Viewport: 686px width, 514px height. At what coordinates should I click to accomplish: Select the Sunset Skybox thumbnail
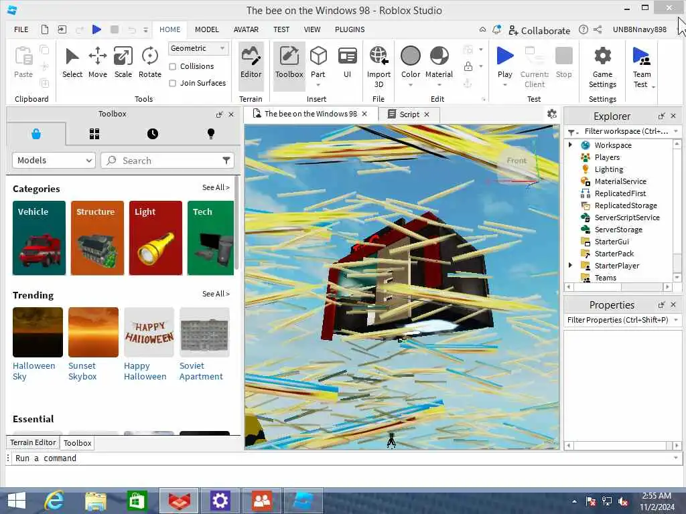coord(93,332)
